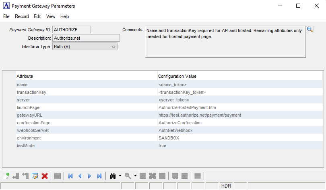
Task: Go to the next record
Action: (90, 176)
